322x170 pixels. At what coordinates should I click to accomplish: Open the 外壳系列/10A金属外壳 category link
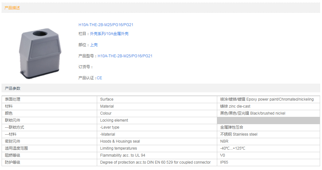pyautogui.click(x=109, y=34)
